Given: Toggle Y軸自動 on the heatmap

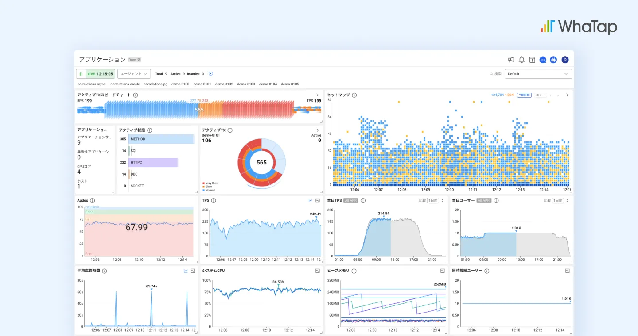Looking at the screenshot, I should click(524, 95).
